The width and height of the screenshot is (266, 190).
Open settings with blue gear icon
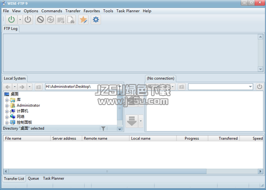tap(96, 20)
